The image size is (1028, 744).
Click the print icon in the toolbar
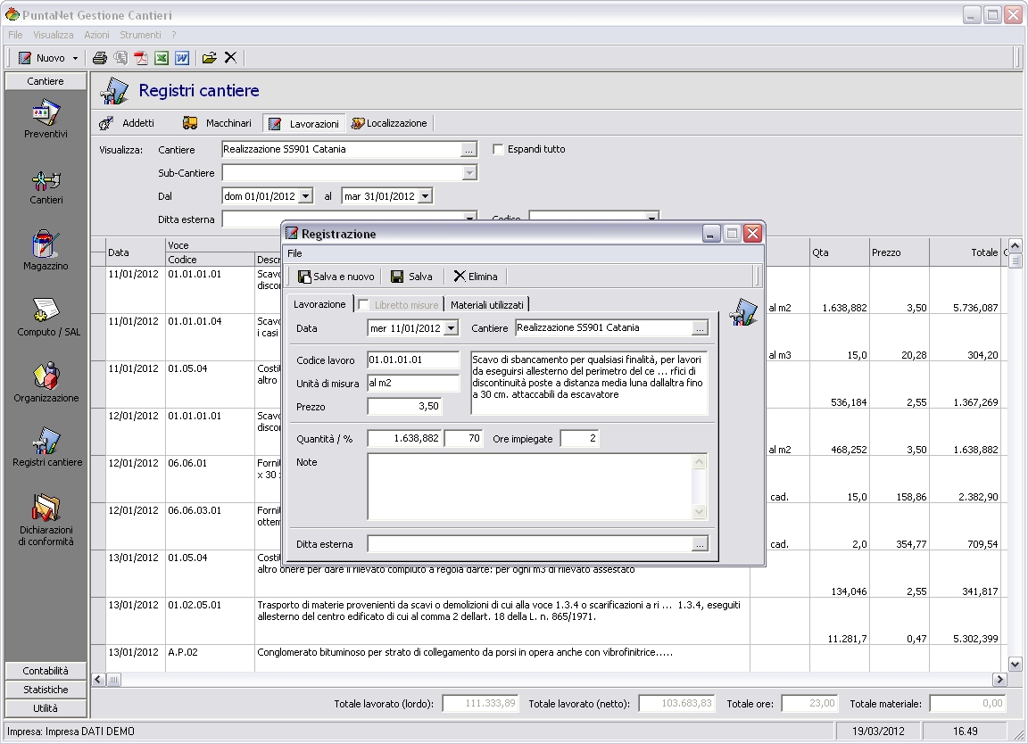tap(100, 58)
